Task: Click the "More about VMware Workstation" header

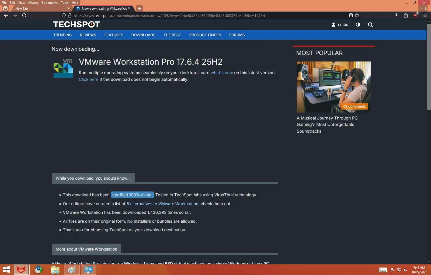Action: (86, 249)
